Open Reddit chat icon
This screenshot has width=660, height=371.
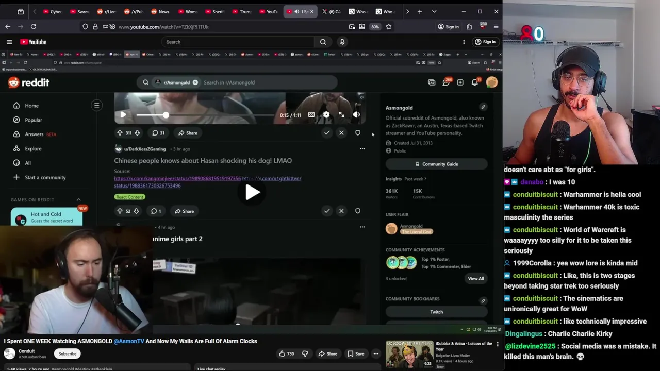(446, 82)
